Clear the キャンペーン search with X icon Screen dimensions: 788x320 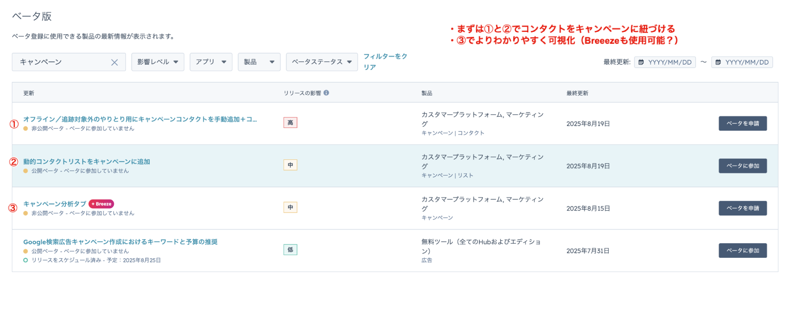click(x=114, y=62)
